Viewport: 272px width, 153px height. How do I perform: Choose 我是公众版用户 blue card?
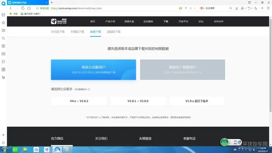point(94,70)
